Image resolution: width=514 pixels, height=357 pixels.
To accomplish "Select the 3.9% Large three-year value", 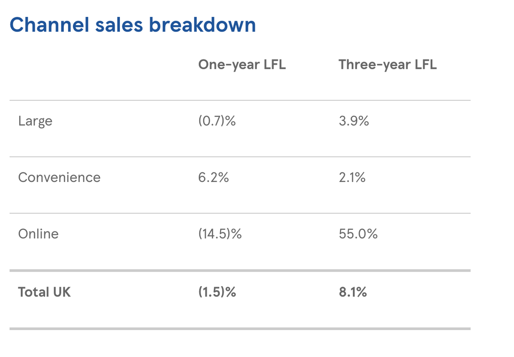I will (x=354, y=121).
